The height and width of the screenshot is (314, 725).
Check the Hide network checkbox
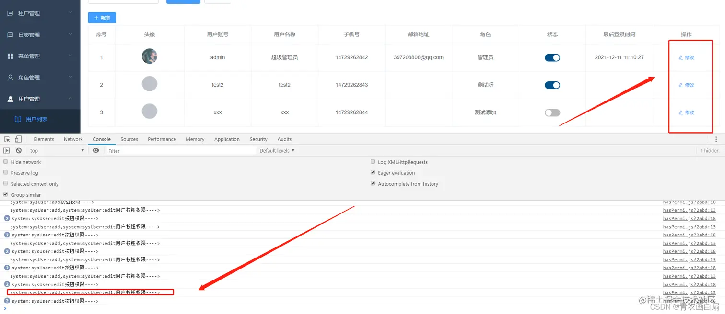(x=6, y=162)
